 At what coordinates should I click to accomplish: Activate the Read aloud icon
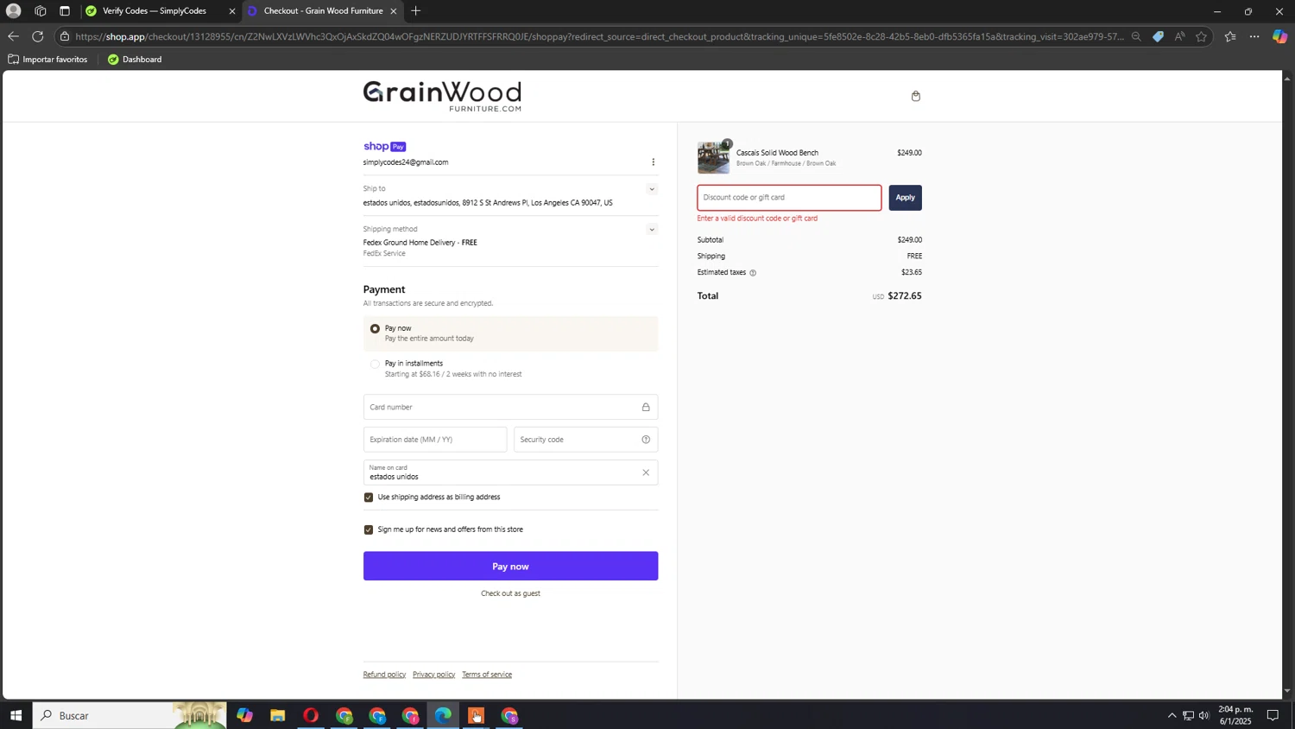coord(1179,36)
